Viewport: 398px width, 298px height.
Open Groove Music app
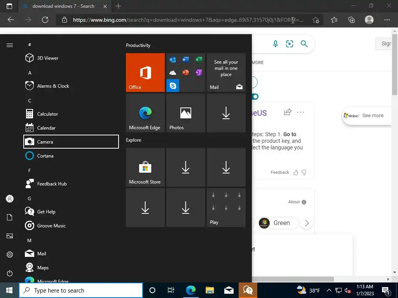point(71,225)
